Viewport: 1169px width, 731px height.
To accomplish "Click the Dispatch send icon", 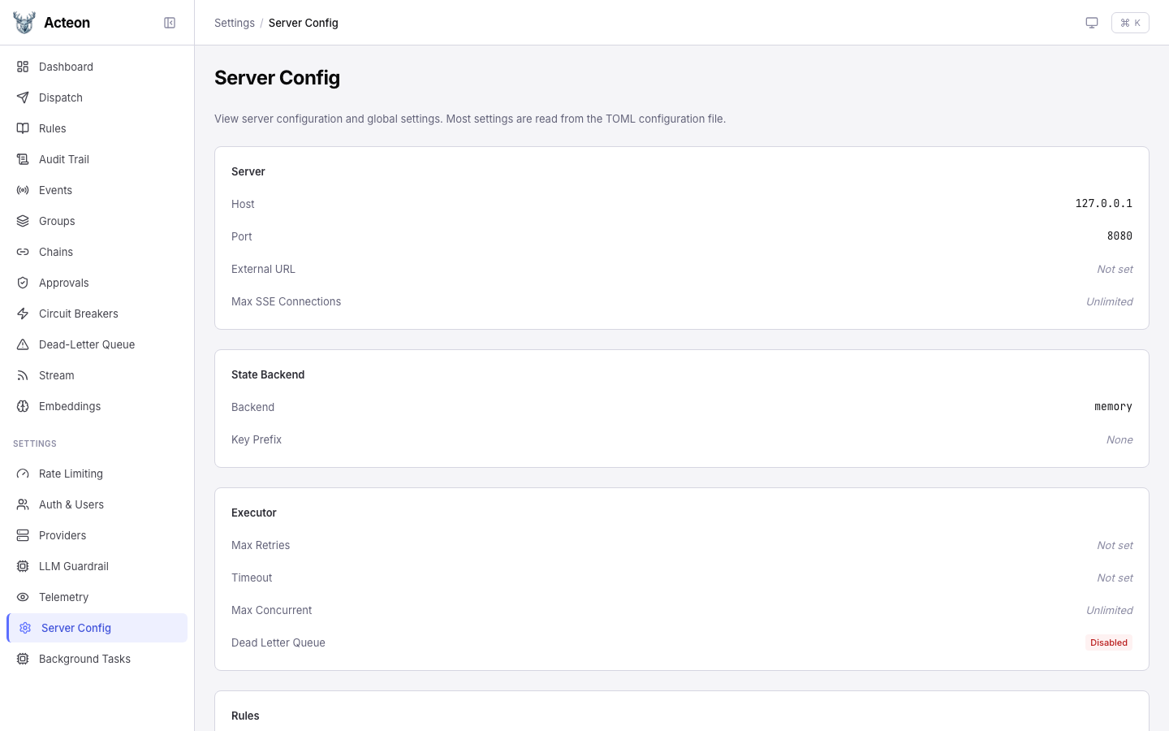I will tap(23, 97).
